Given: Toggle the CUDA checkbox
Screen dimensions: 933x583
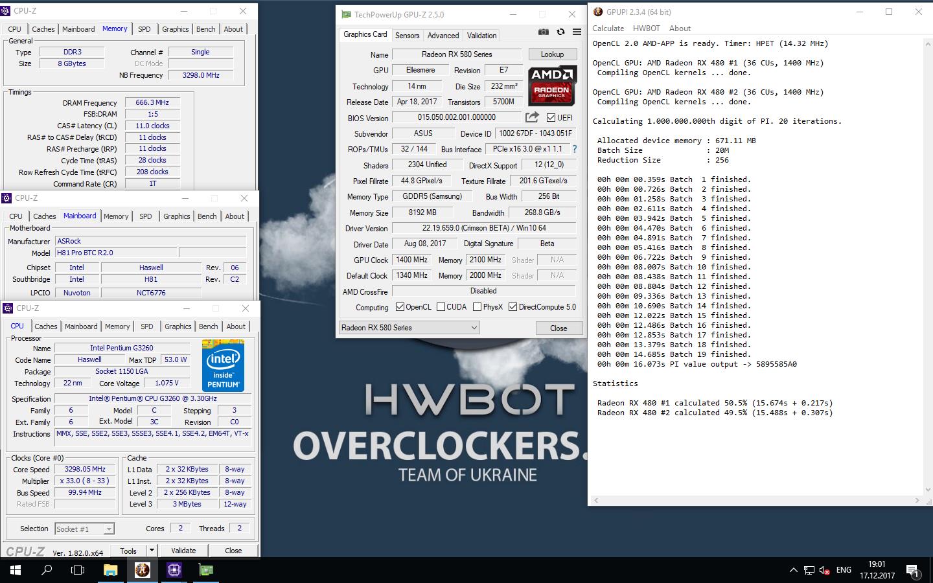Looking at the screenshot, I should pyautogui.click(x=441, y=307).
